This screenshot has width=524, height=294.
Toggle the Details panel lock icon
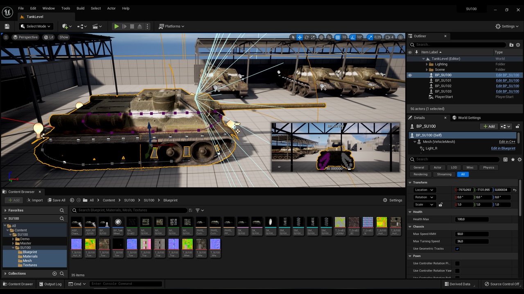(517, 127)
